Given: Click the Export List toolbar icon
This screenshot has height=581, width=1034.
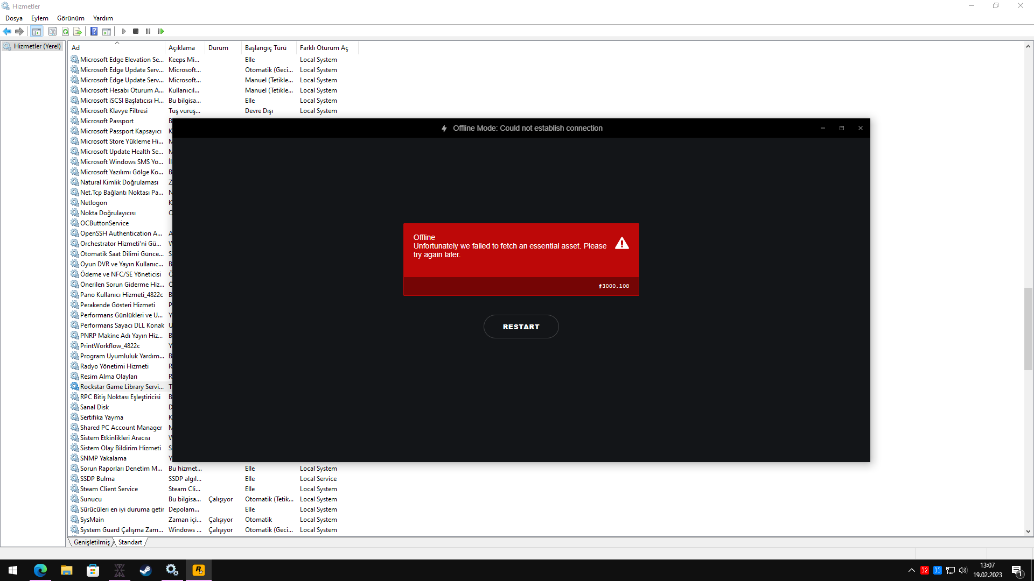Looking at the screenshot, I should (x=78, y=31).
